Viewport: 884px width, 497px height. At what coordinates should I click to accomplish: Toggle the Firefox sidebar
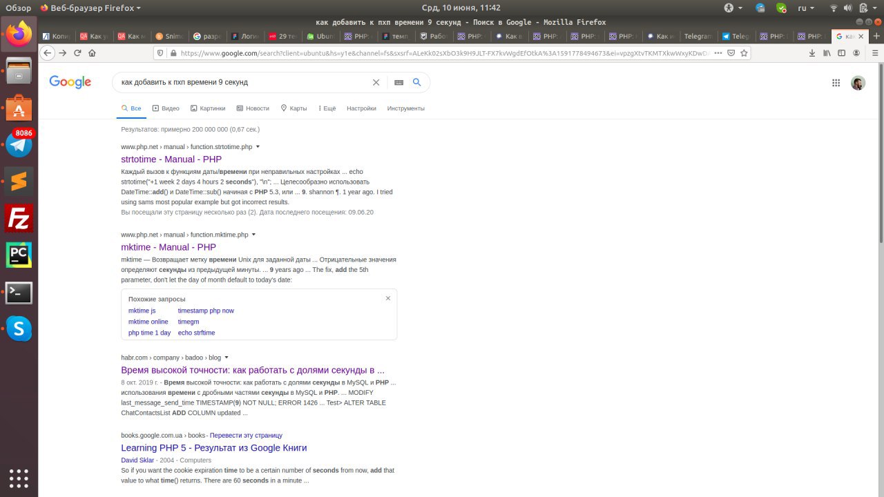[841, 52]
